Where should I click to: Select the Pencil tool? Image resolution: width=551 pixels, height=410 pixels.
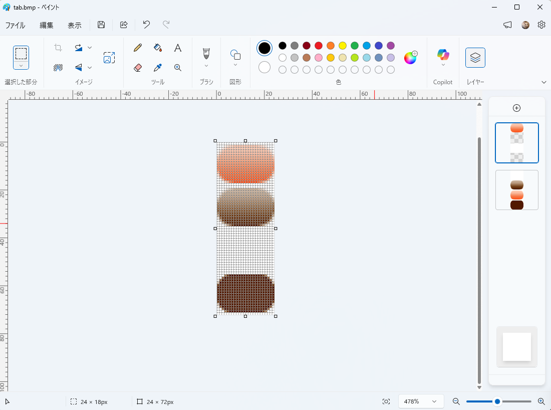(x=138, y=48)
